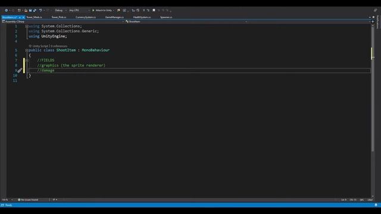This screenshot has width=381, height=214.
Task: Click the screwdriver quick actions icon at line 9
Action: point(20,70)
